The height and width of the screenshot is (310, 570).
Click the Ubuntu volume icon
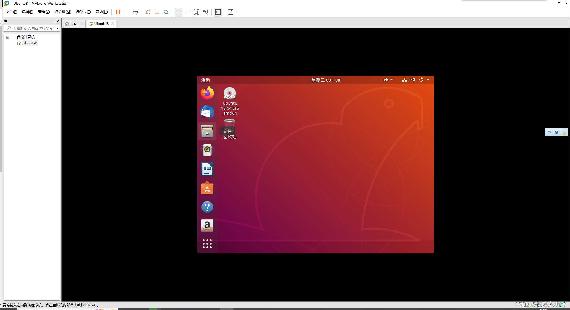[x=413, y=80]
